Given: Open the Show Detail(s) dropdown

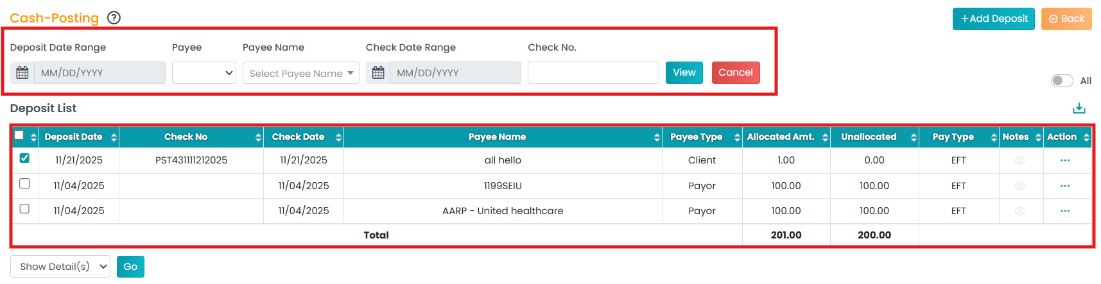Looking at the screenshot, I should point(60,267).
